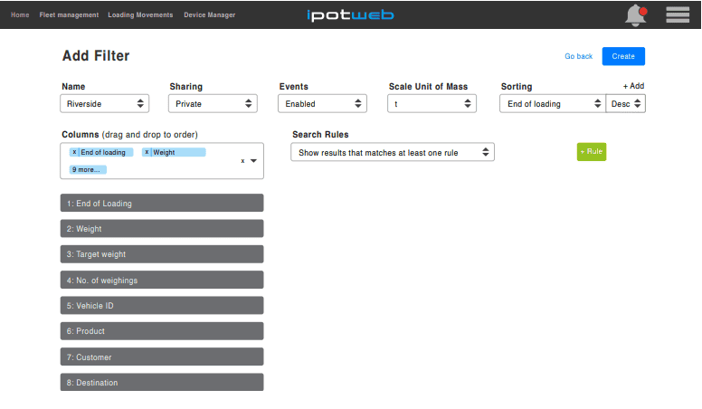Screen dimensions: 702x409
Task: Click the Go back link
Action: 578,56
